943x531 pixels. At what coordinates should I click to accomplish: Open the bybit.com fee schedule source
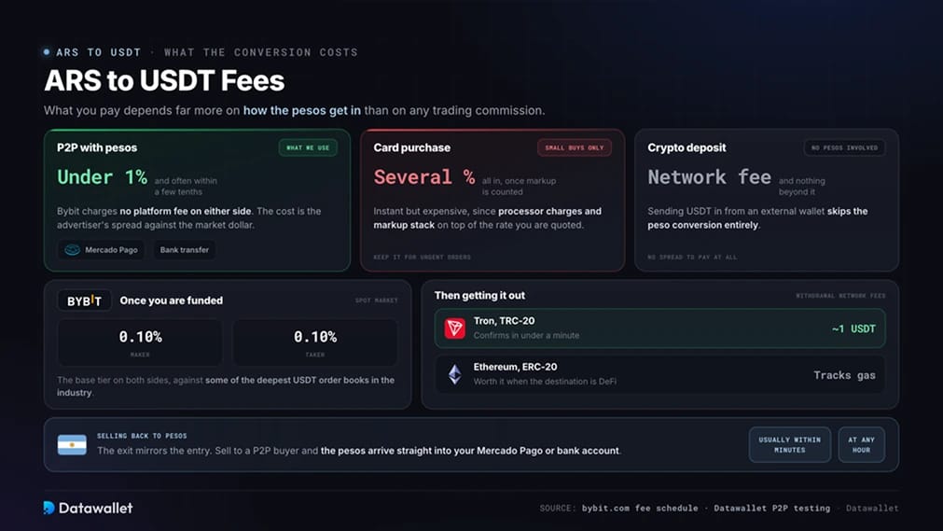pyautogui.click(x=640, y=508)
